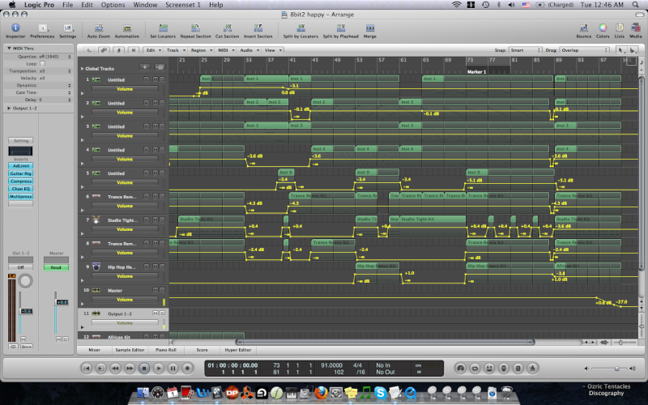Open the Piano Roll tab
Viewport: 648px width, 405px height.
point(166,350)
